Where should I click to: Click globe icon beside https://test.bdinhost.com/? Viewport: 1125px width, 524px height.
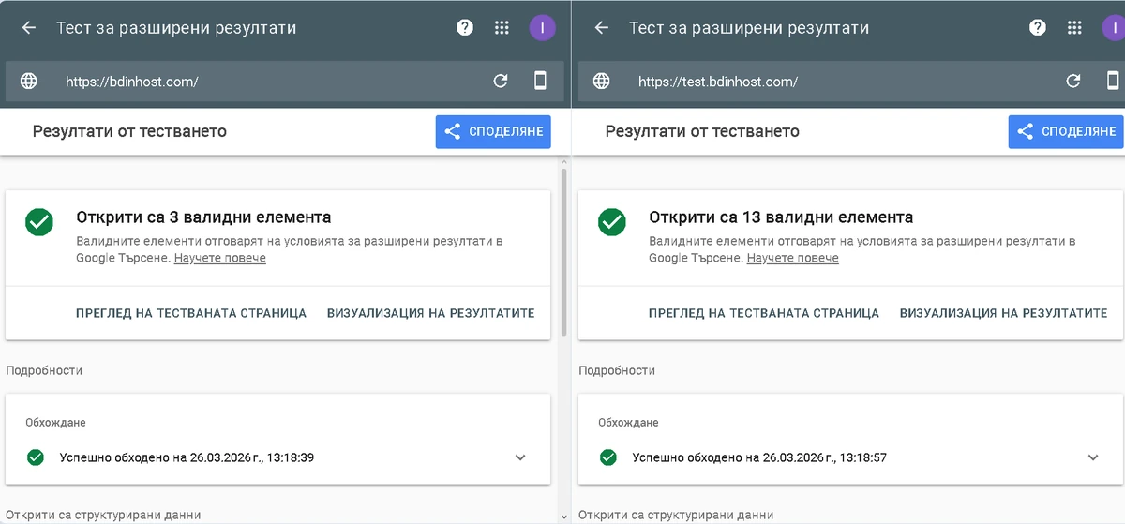602,82
